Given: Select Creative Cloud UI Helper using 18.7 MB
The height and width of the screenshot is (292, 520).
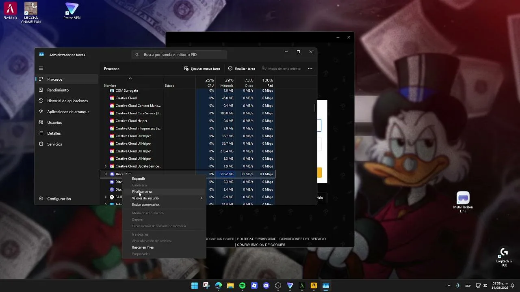Looking at the screenshot, I should (188, 136).
